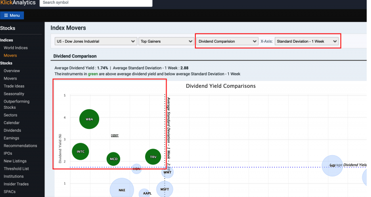
Task: Open Sectors sidebar link
Action: pos(11,115)
